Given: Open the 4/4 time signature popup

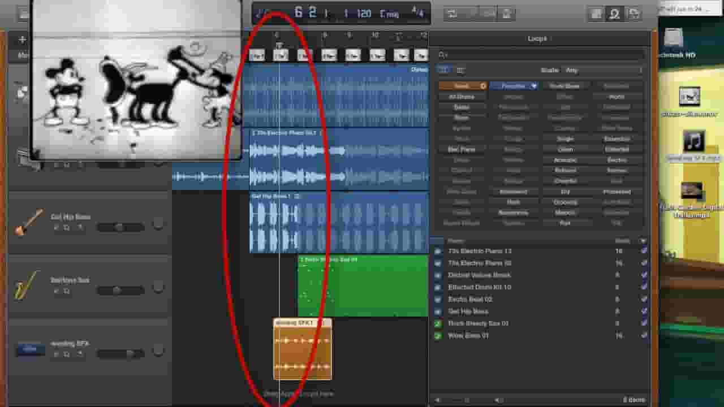Looking at the screenshot, I should coord(417,12).
